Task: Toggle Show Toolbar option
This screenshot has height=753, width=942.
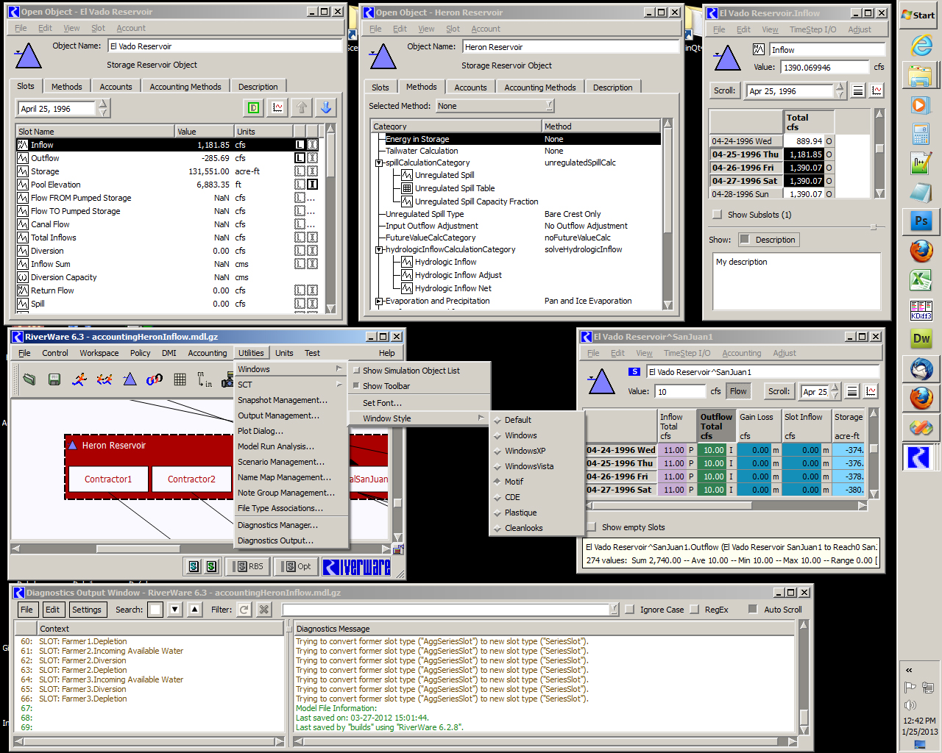Action: coord(386,386)
